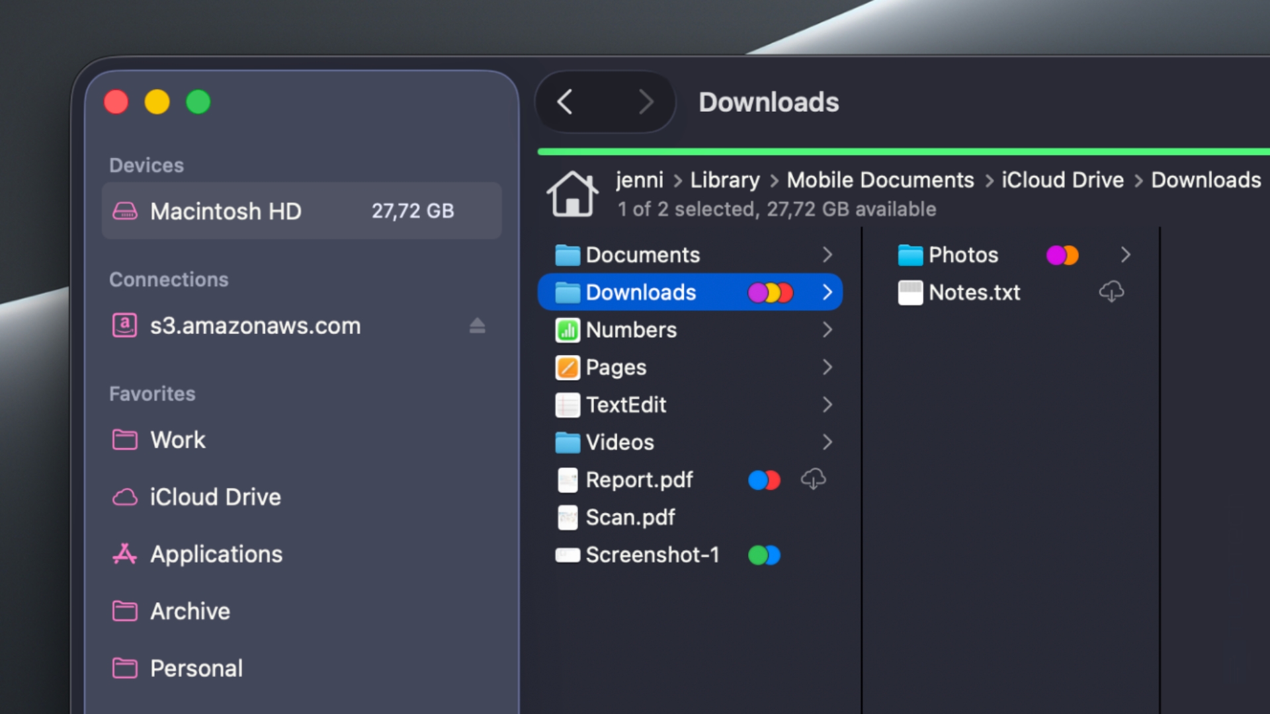
Task: Click cloud download icon for Report.pdf
Action: pos(813,479)
